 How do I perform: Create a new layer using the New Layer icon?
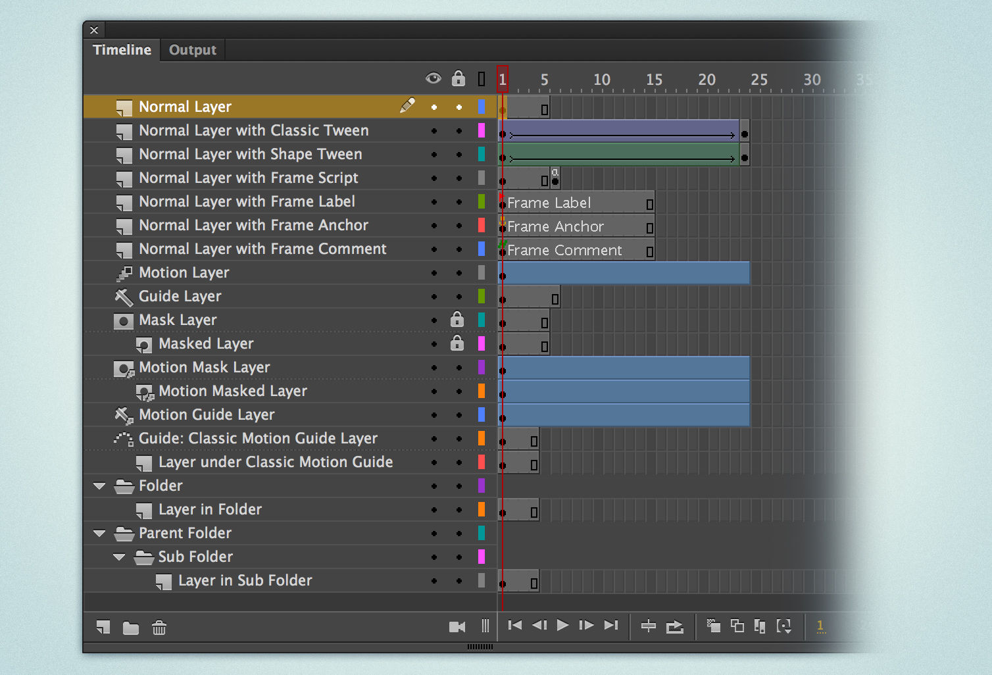(103, 628)
